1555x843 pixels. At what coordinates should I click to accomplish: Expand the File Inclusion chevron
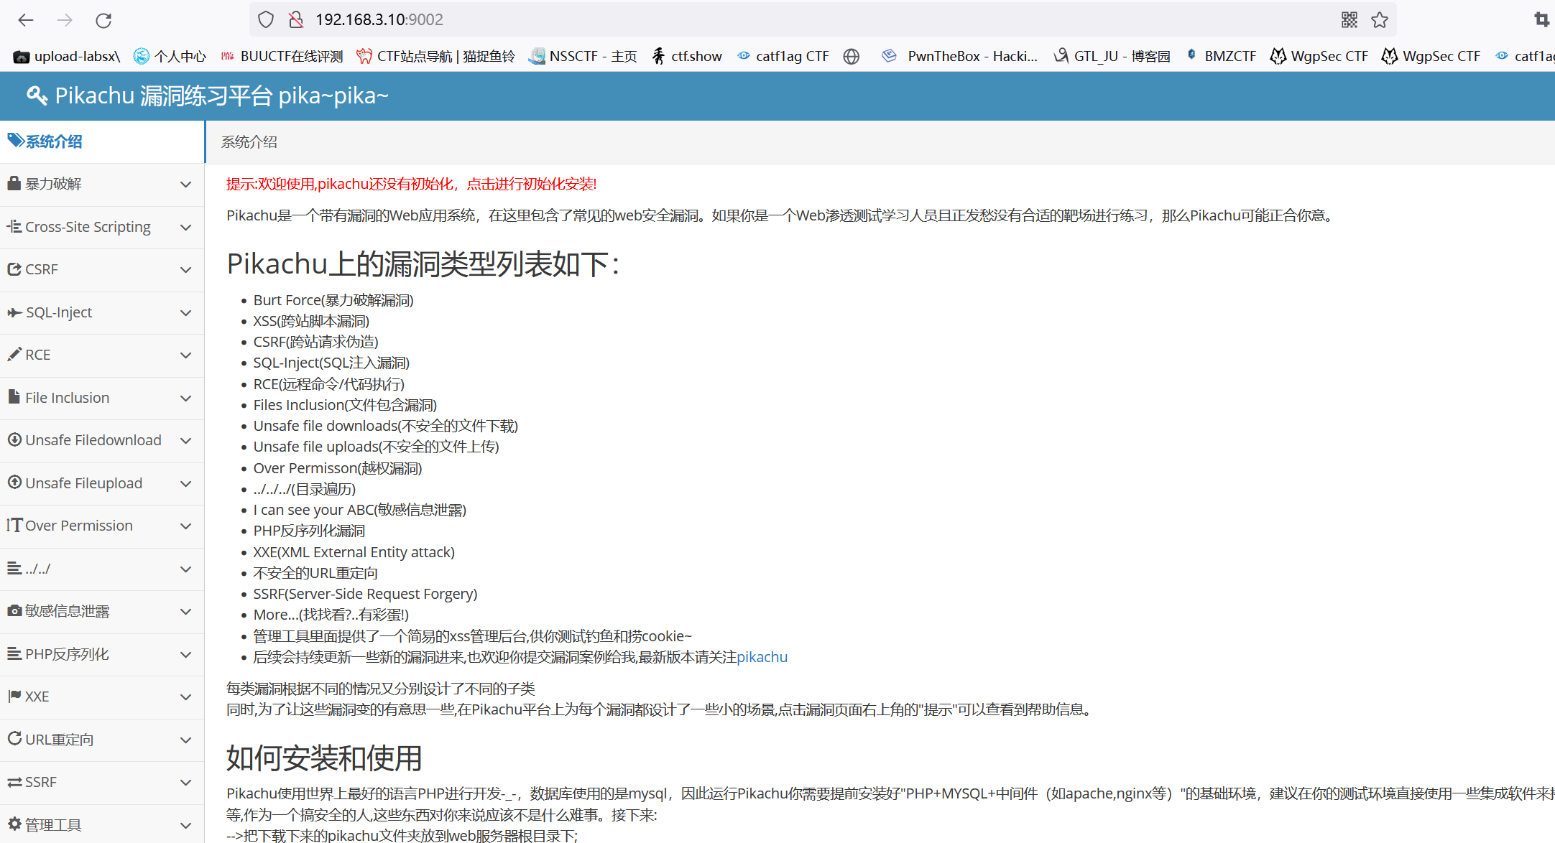pyautogui.click(x=186, y=399)
